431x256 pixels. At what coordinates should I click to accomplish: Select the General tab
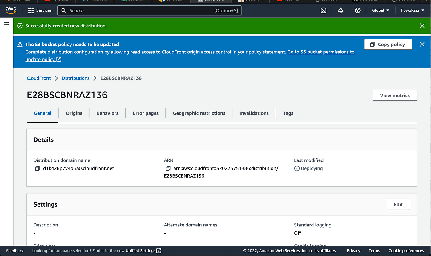pos(43,113)
